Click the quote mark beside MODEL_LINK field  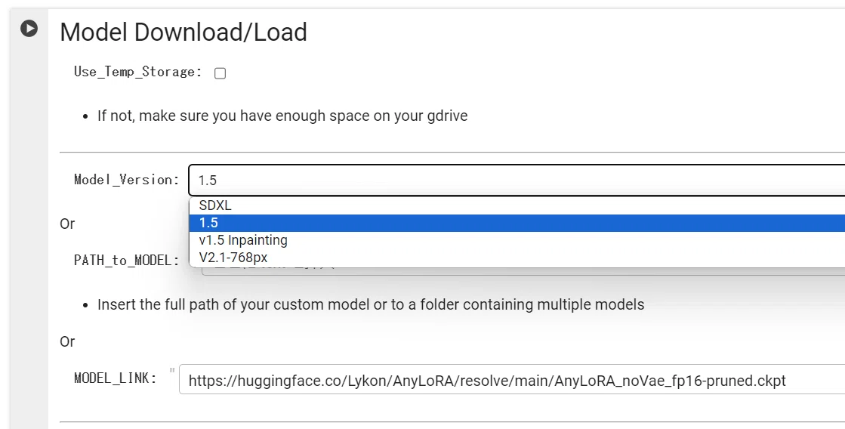click(172, 370)
